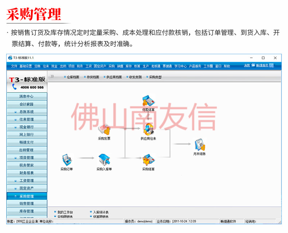The height and width of the screenshot is (233, 288).
Task: Open the 供应商往来 icon
Action: click(x=148, y=129)
